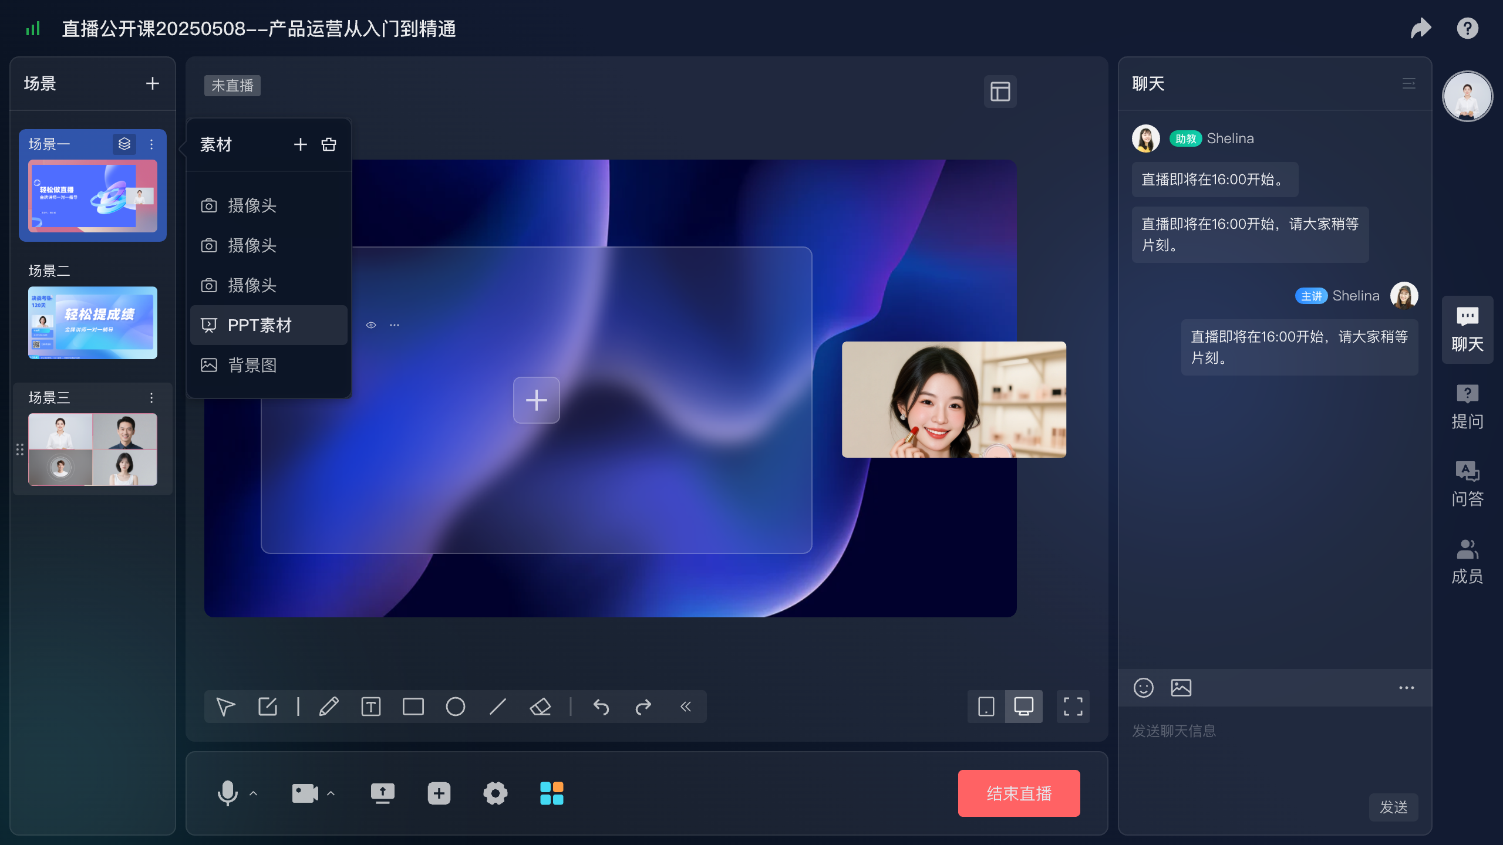Viewport: 1503px width, 845px height.
Task: Switch to portrait mobile view
Action: (986, 707)
